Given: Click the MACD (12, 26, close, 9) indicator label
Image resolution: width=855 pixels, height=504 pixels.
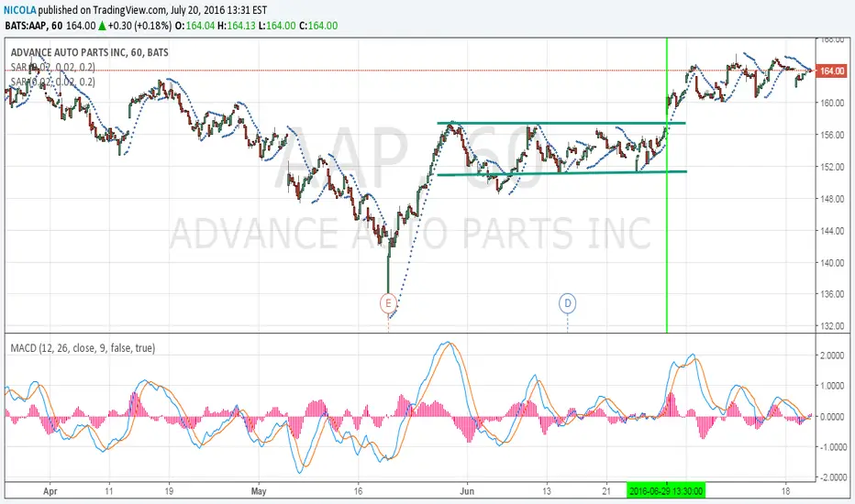Looking at the screenshot, I should pos(83,347).
